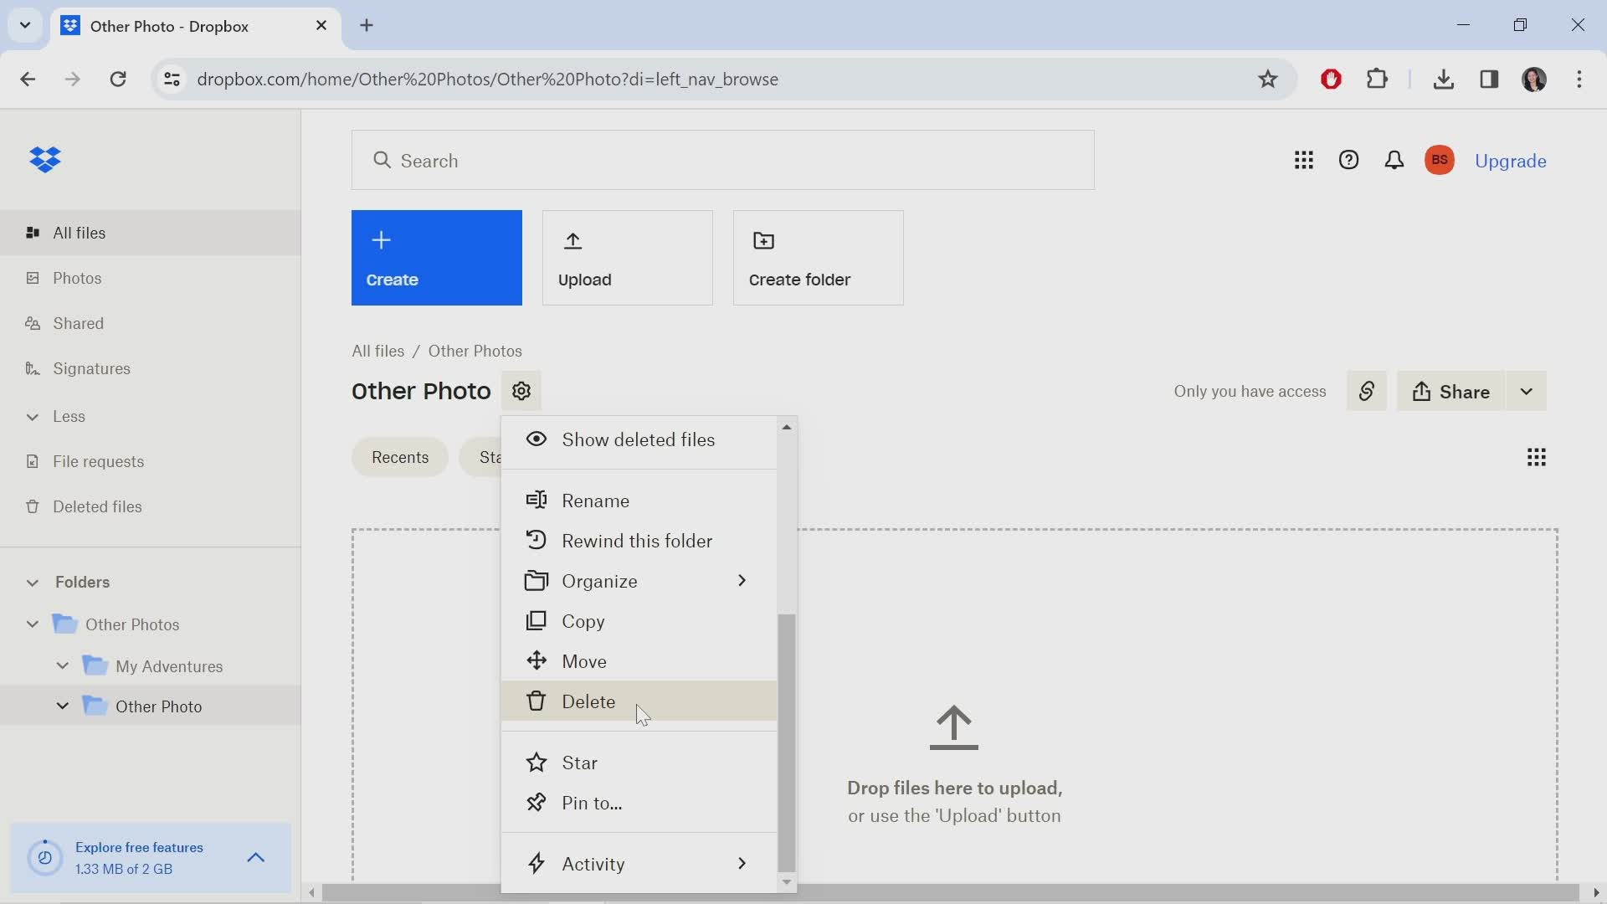Expand the Organize submenu arrow
Viewport: 1607px width, 904px height.
(742, 582)
